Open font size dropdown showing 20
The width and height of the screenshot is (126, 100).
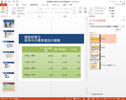click(44, 9)
